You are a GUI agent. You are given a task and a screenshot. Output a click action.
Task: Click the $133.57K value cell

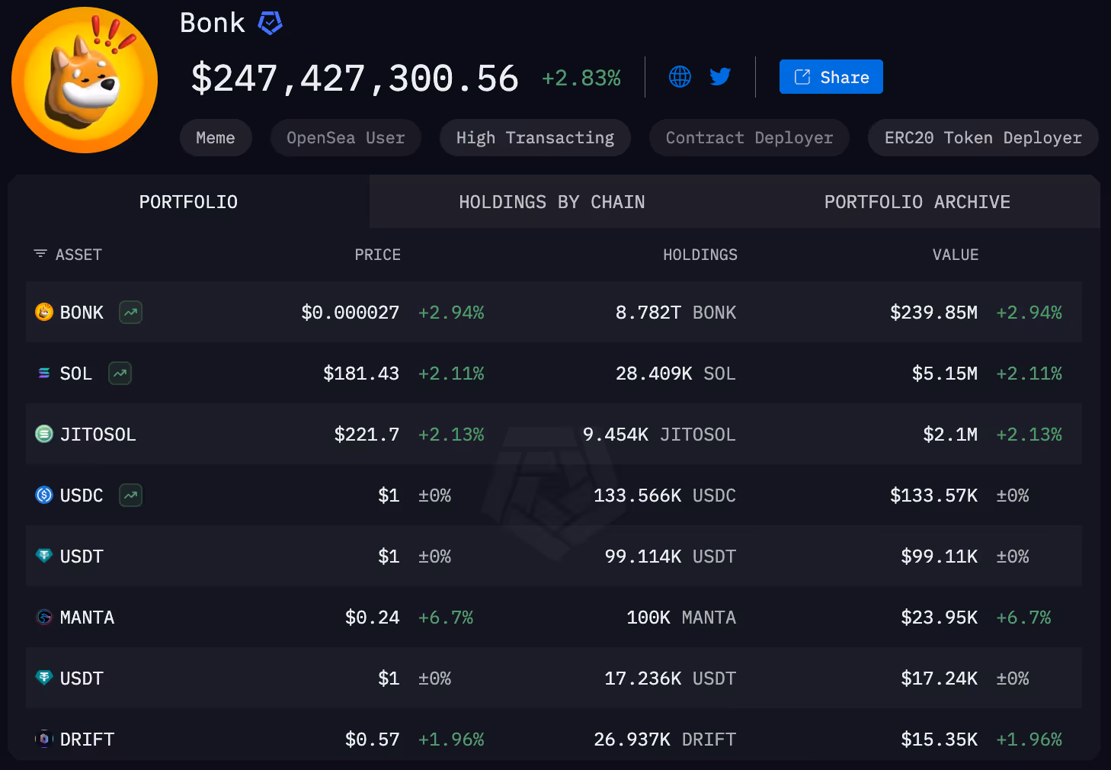(x=933, y=496)
